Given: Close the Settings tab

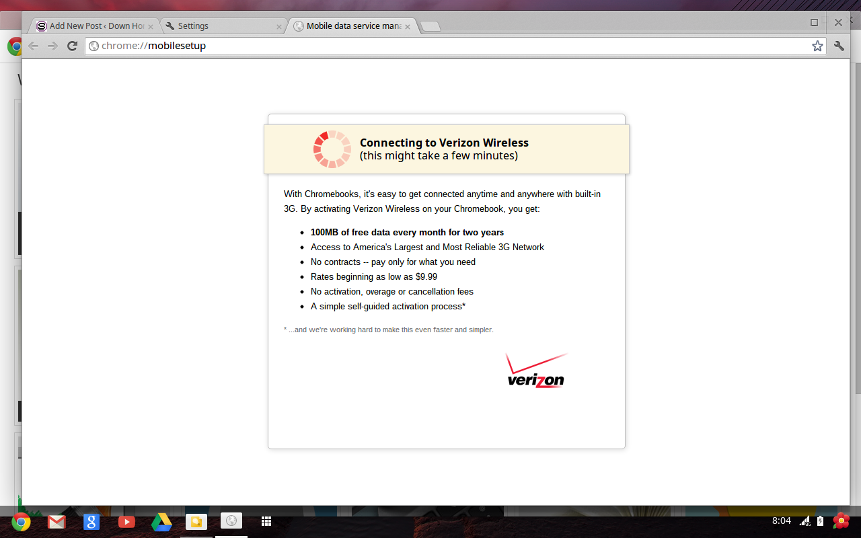Looking at the screenshot, I should [279, 27].
